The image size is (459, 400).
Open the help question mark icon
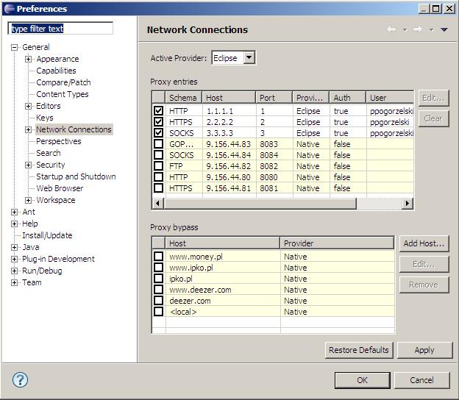(20, 380)
